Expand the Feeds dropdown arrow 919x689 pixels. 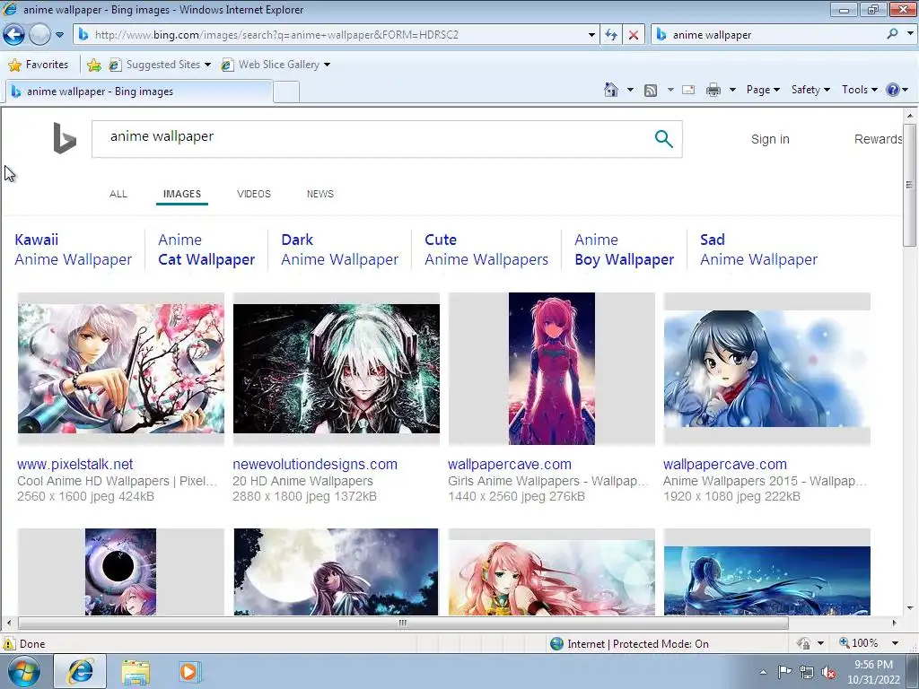pos(670,90)
